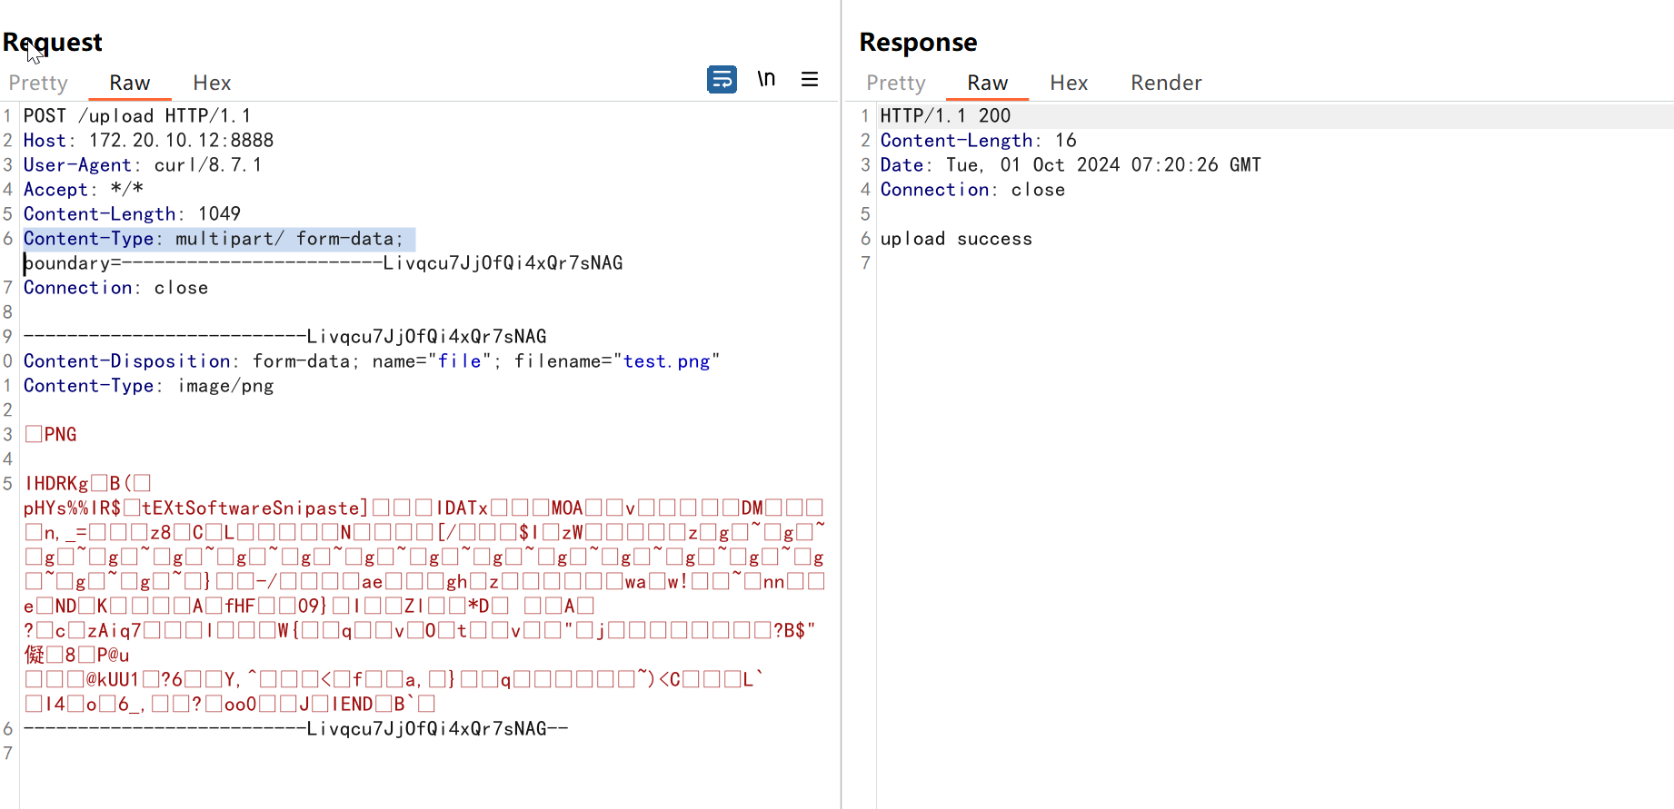Click the response Date header line

[1070, 165]
